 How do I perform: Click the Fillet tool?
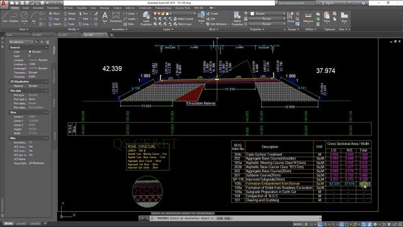click(84, 19)
